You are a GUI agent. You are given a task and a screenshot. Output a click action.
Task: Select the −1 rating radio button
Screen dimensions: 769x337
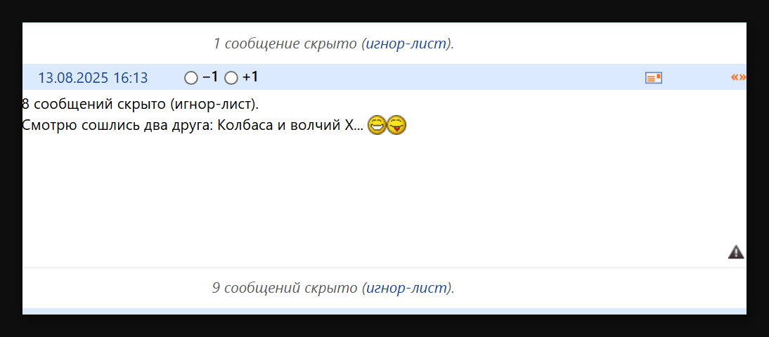coord(190,78)
